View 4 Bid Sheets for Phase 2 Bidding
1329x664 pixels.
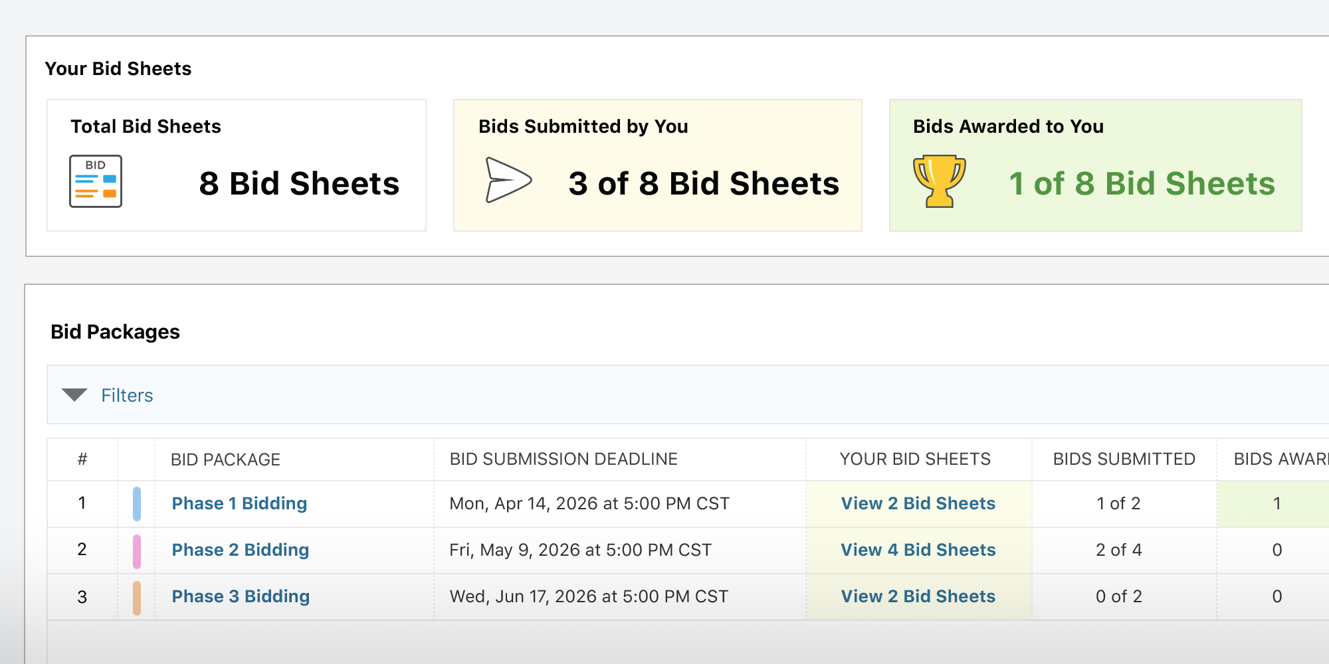tap(918, 550)
